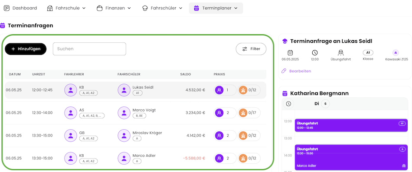Click the calendar icon above 06.05.2025
Viewport: 412px width, 172px height.
pyautogui.click(x=290, y=53)
